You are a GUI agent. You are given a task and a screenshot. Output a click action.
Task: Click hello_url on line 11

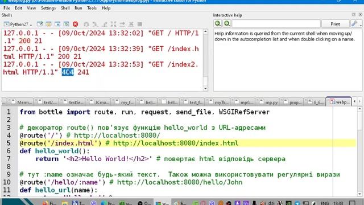[x=53, y=190]
